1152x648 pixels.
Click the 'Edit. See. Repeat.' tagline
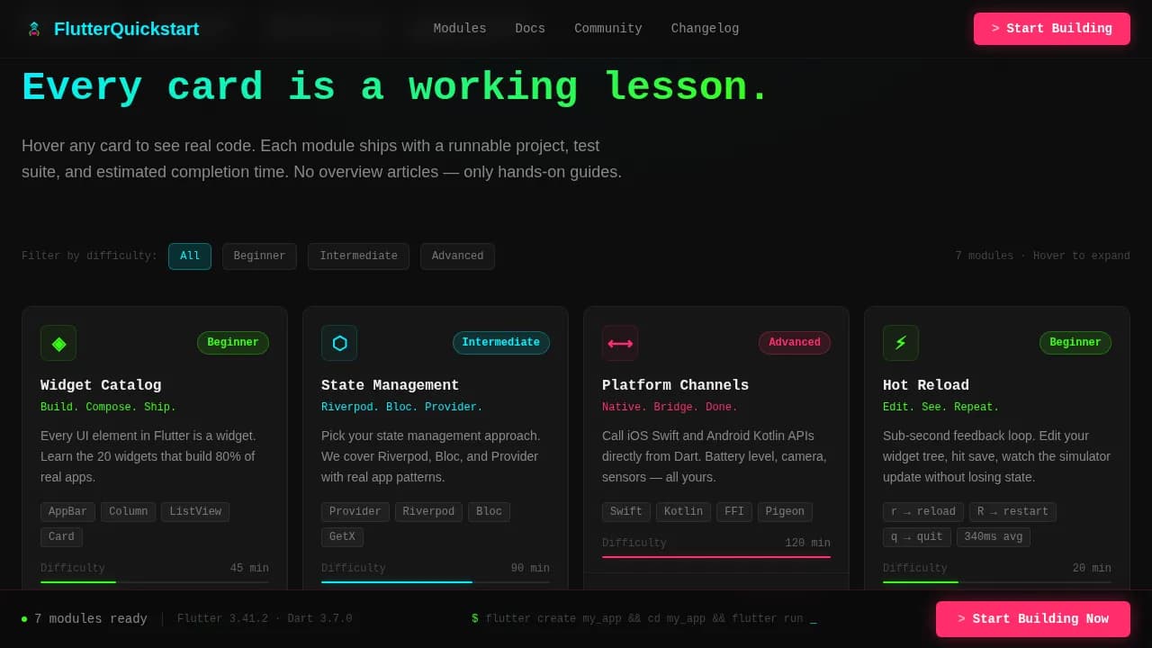tap(940, 408)
